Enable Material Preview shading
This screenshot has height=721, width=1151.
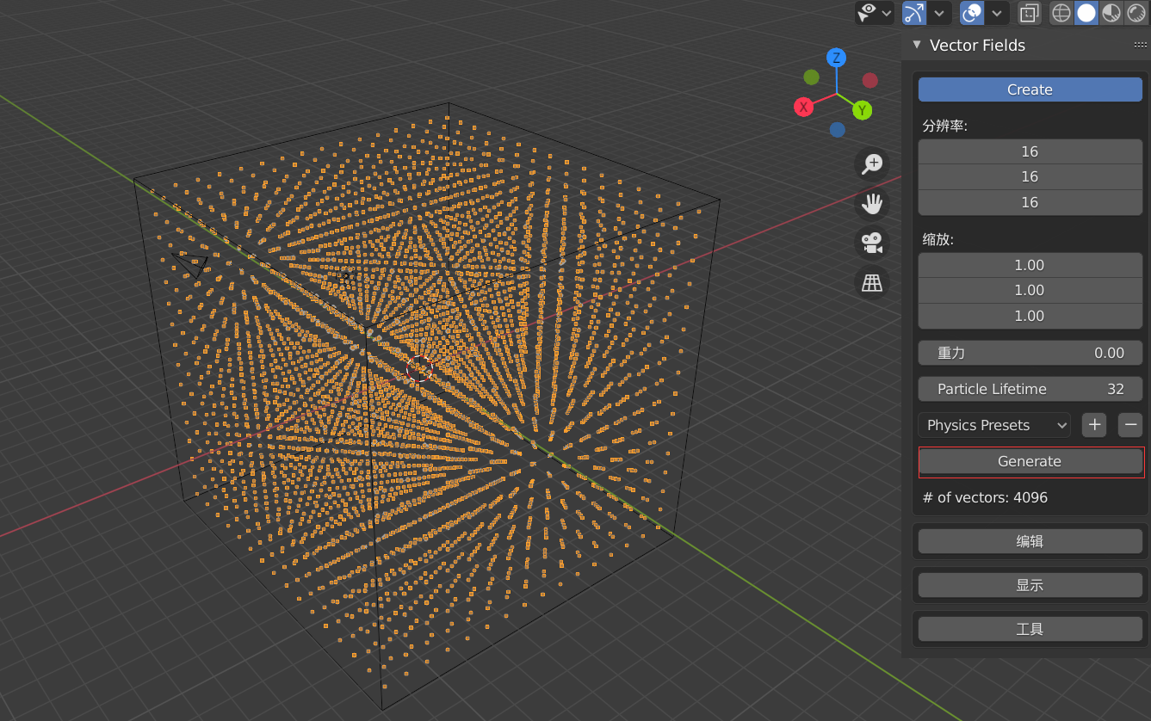coord(1111,13)
